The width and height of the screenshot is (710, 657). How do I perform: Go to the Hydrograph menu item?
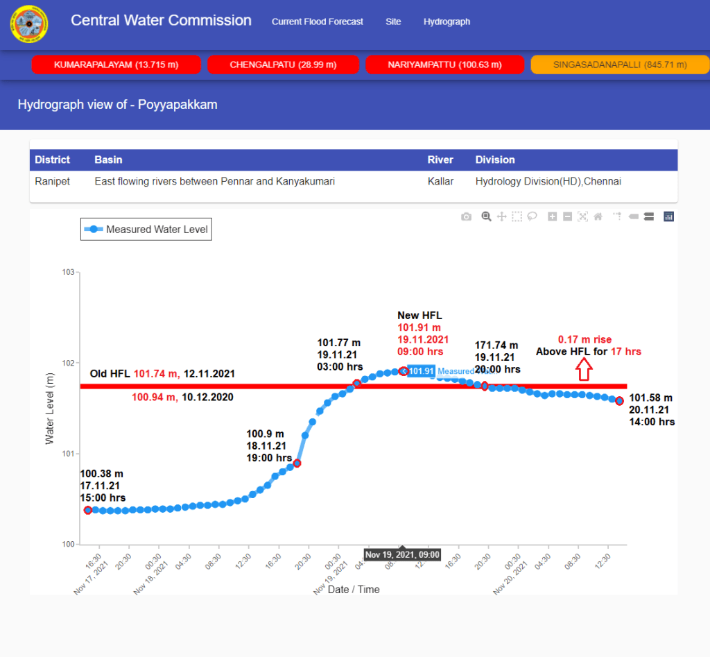(x=447, y=22)
